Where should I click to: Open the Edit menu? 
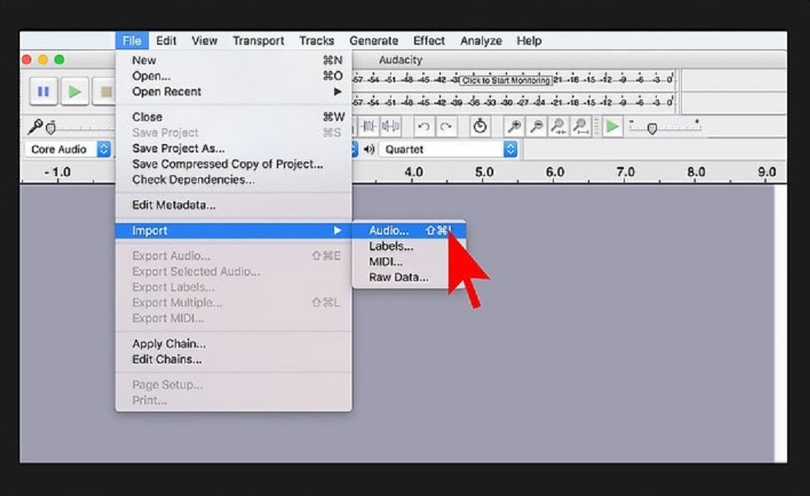pos(166,41)
